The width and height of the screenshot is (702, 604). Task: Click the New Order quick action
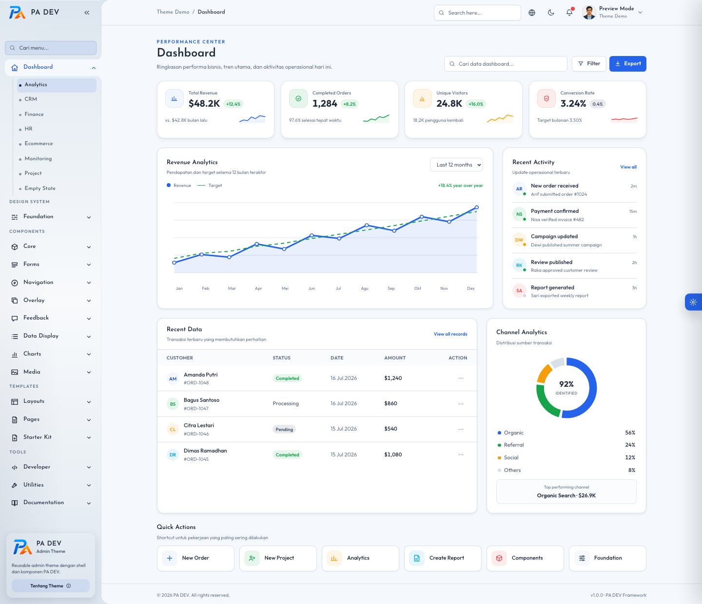[195, 558]
